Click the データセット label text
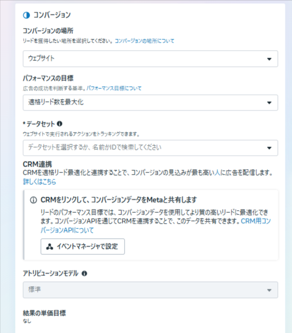 (x=40, y=124)
